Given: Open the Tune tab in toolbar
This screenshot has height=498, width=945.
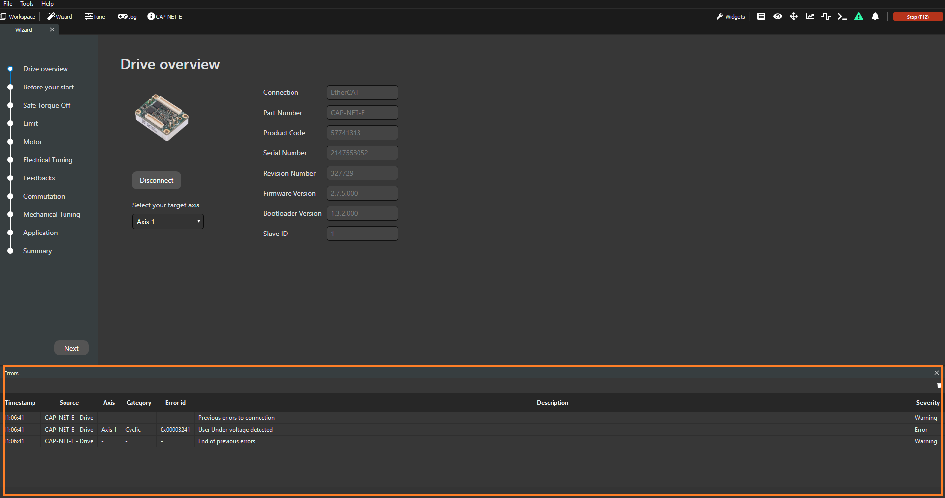Looking at the screenshot, I should (95, 17).
